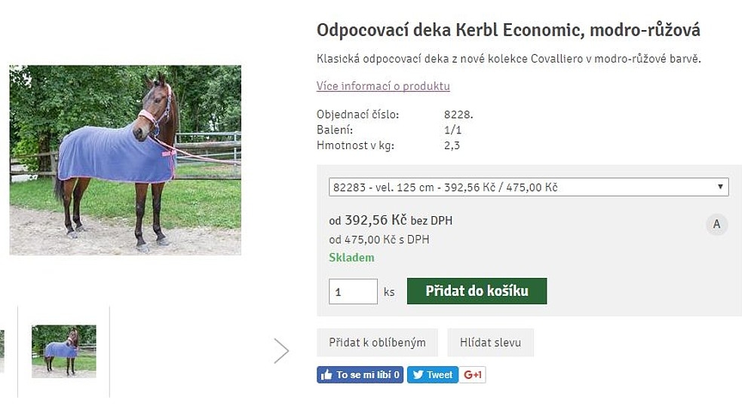Click 'Přidat k oblíbeným' button
754x409 pixels.
(x=377, y=342)
